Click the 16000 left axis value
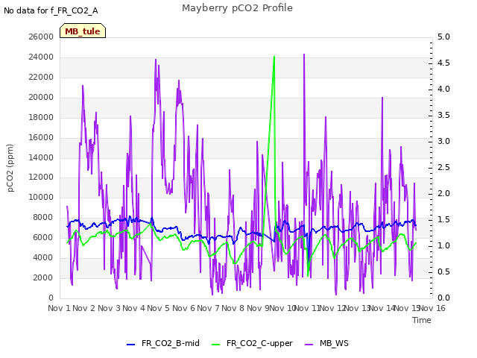 tap(41, 137)
